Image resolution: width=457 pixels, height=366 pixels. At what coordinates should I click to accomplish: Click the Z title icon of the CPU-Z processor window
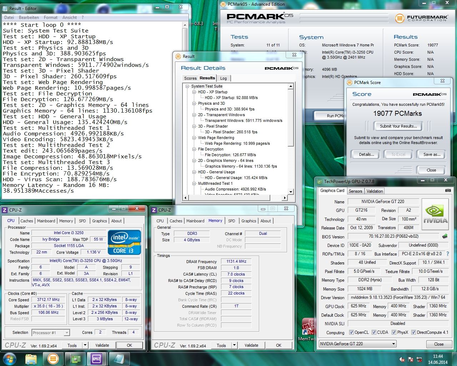coord(5,210)
